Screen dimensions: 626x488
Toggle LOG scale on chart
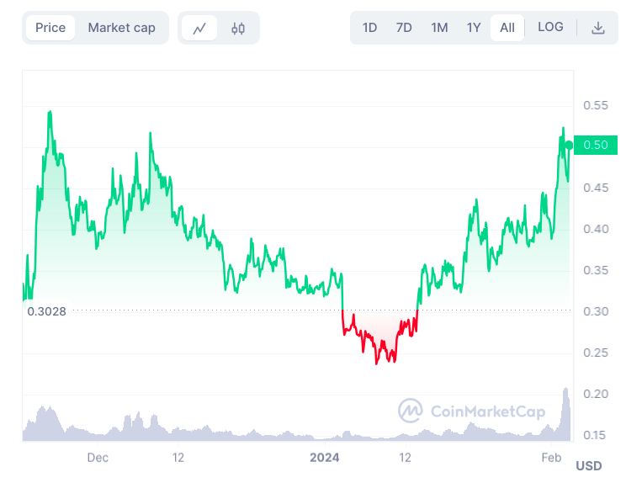coord(550,27)
